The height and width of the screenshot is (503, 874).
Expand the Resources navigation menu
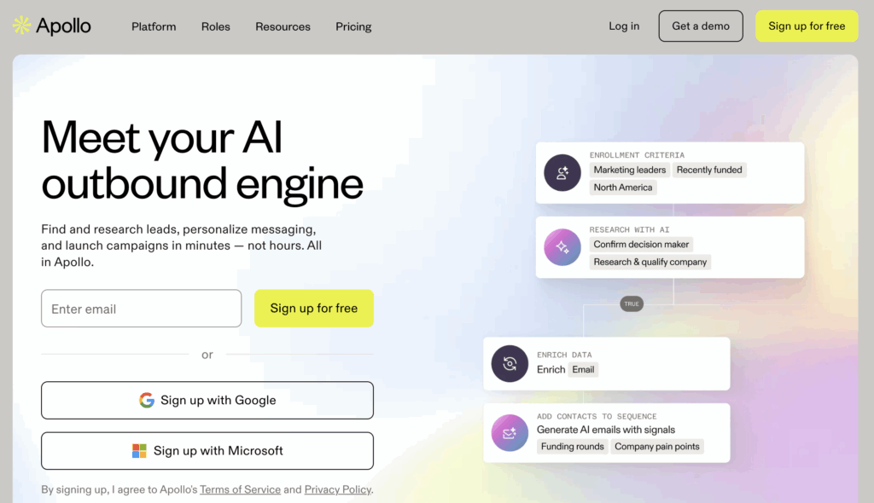[x=283, y=26]
